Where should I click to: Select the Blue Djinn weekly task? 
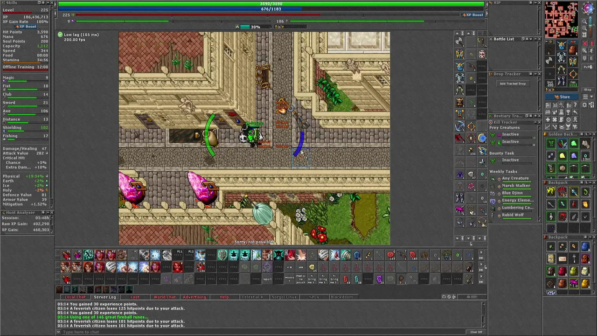click(512, 193)
